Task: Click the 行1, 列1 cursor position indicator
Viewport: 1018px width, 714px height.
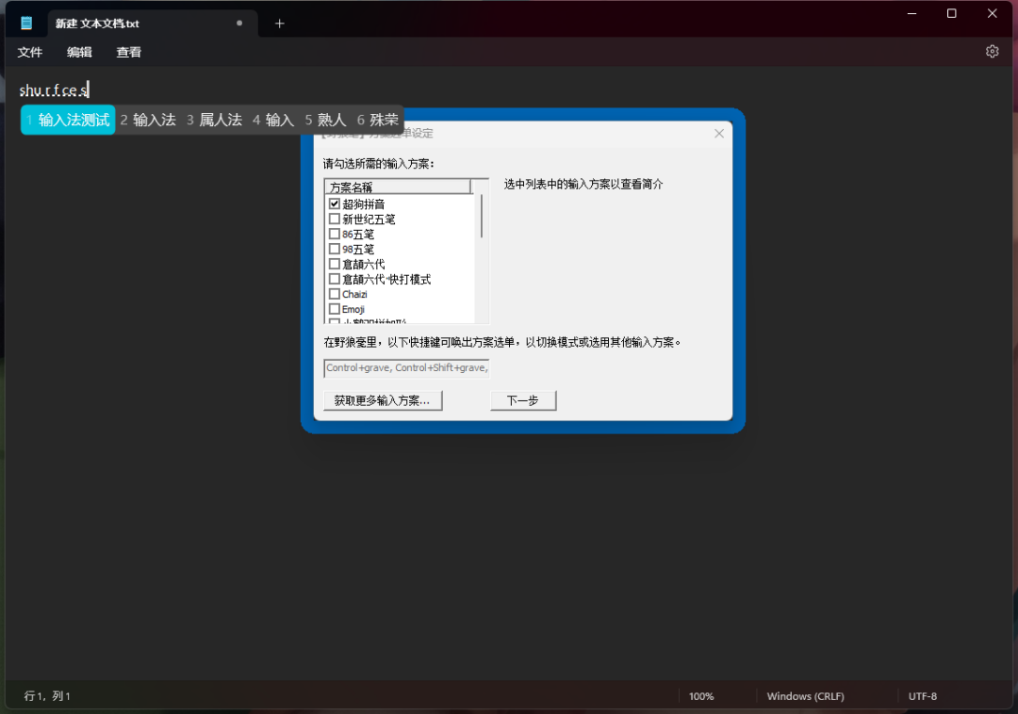Action: [47, 696]
